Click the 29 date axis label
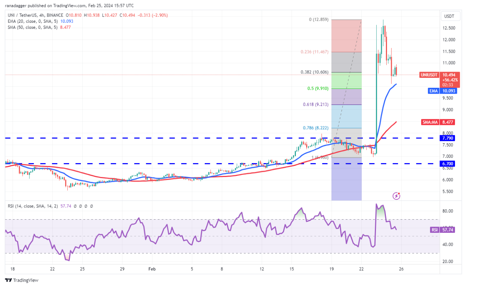This screenshot has width=480, height=285. [122, 268]
